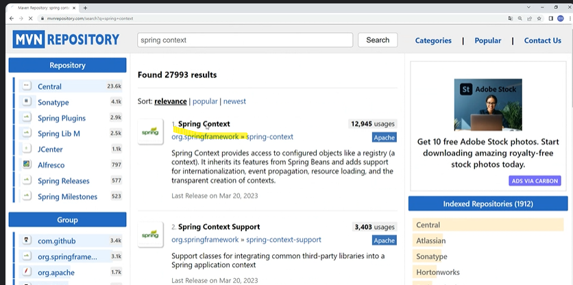The image size is (573, 285).
Task: Open the Chrome three-dot menu
Action: click(570, 18)
